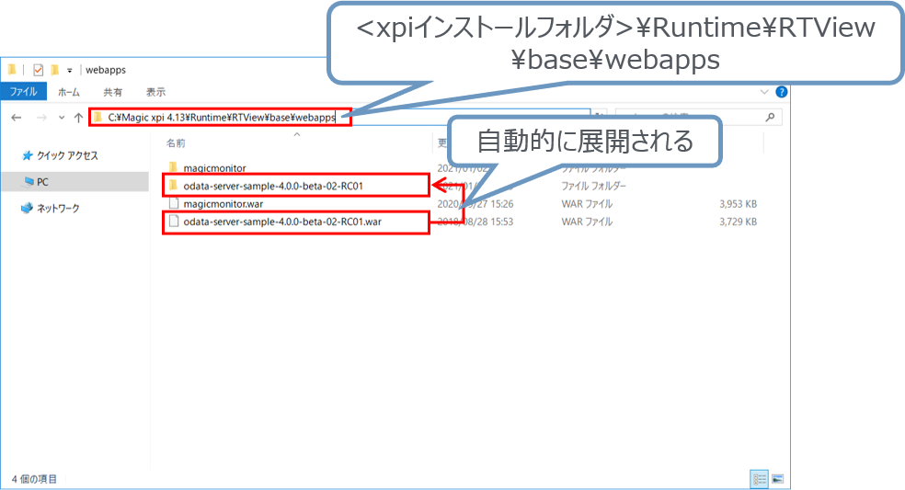Image resolution: width=905 pixels, height=490 pixels.
Task: Select クイック アクセス in the navigation pane
Action: click(66, 155)
